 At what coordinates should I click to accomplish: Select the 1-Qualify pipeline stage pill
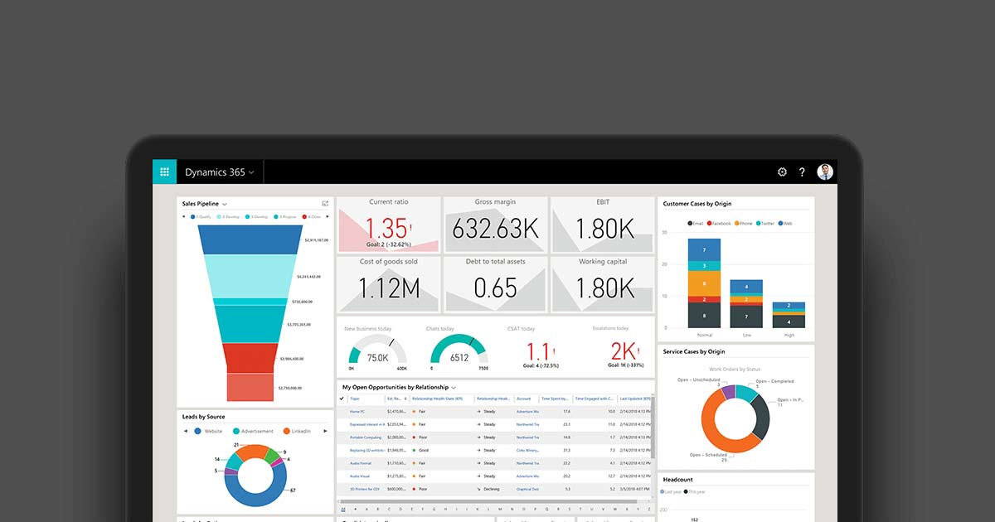(200, 216)
